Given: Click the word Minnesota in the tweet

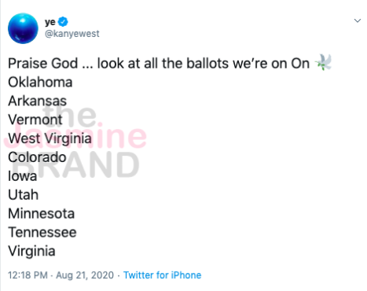Looking at the screenshot, I should 41,214.
